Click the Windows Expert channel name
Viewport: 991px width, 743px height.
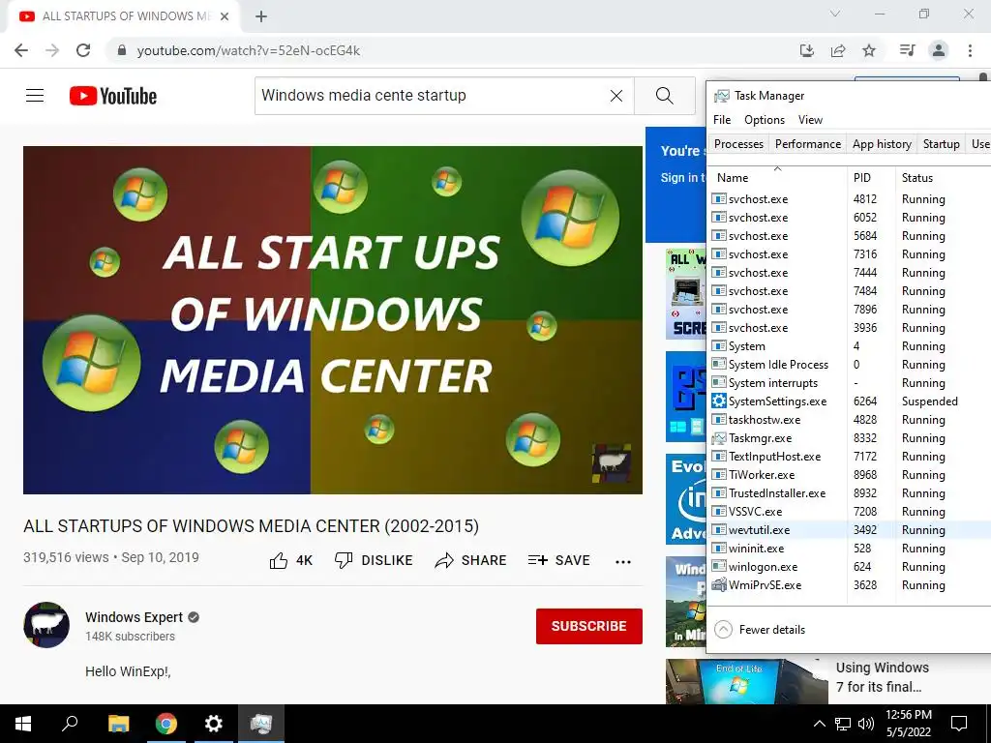134,617
